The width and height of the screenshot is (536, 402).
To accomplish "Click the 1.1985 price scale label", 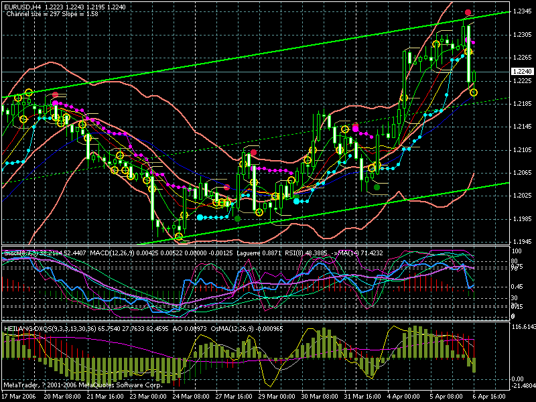I will [522, 219].
